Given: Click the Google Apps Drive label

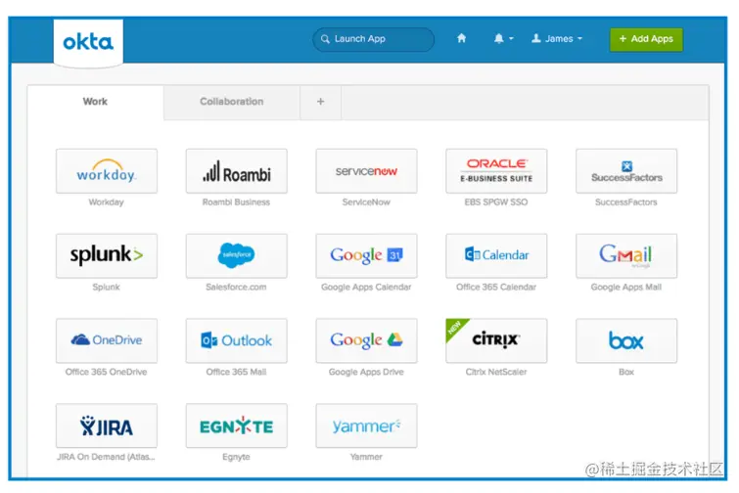Looking at the screenshot, I should 366,372.
